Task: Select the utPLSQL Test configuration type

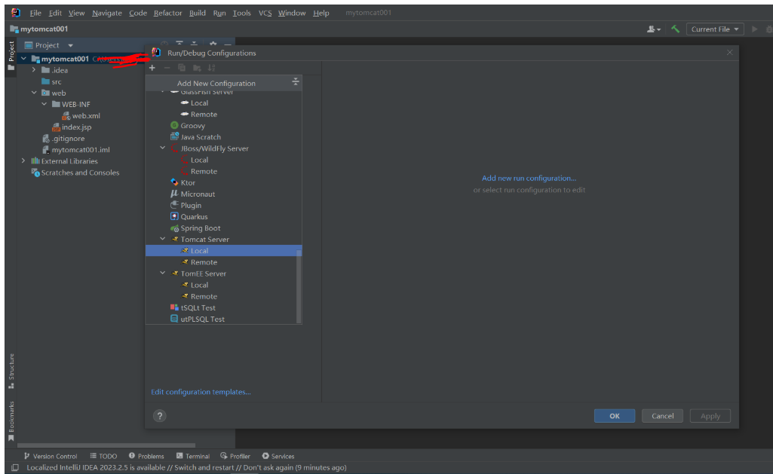Action: pyautogui.click(x=202, y=320)
